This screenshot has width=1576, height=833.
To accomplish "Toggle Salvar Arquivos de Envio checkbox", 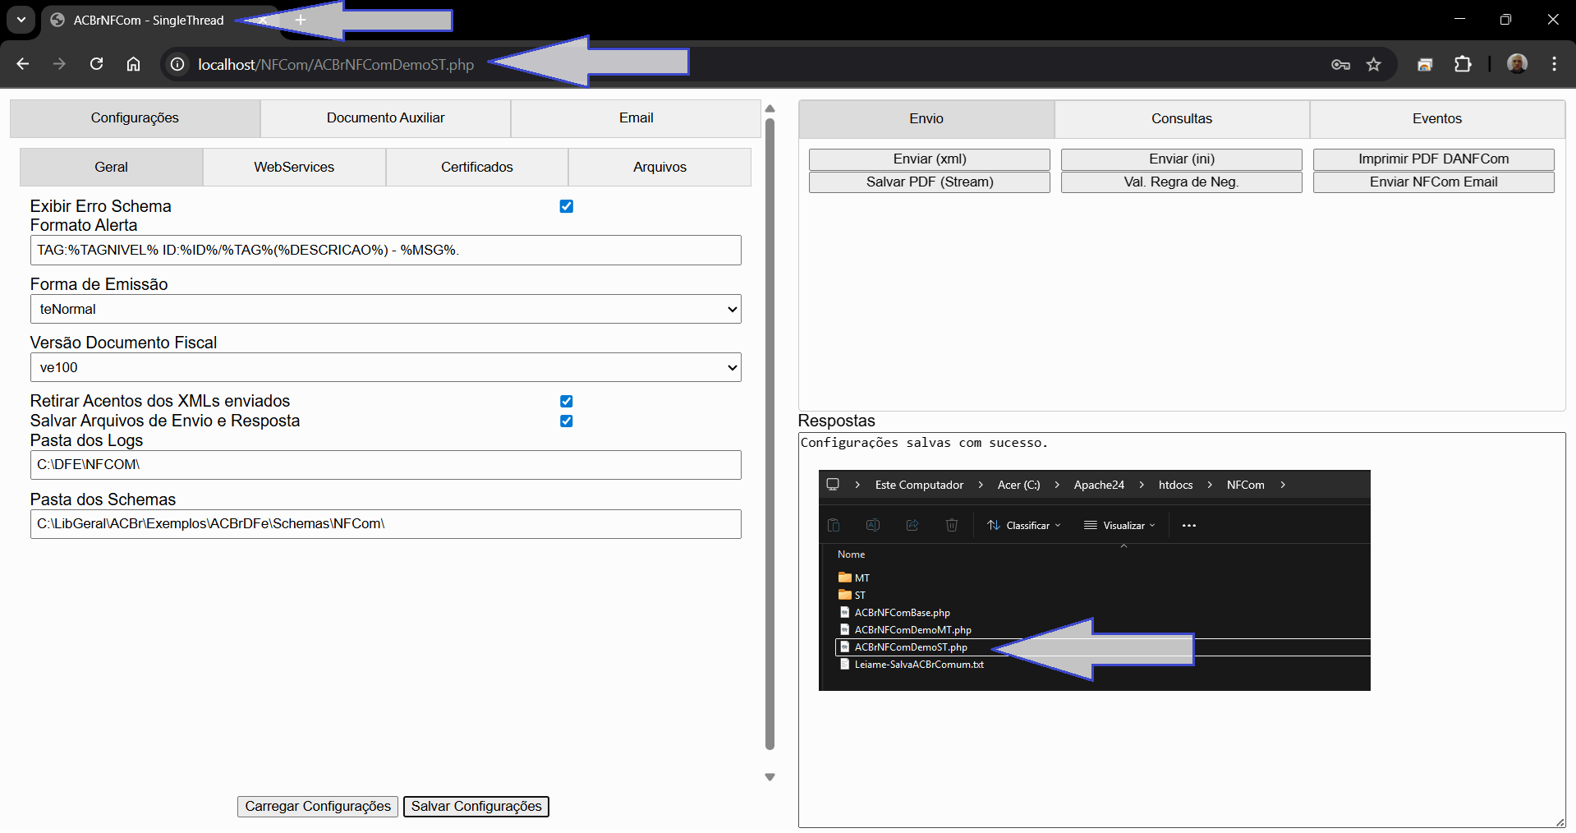I will pos(566,421).
